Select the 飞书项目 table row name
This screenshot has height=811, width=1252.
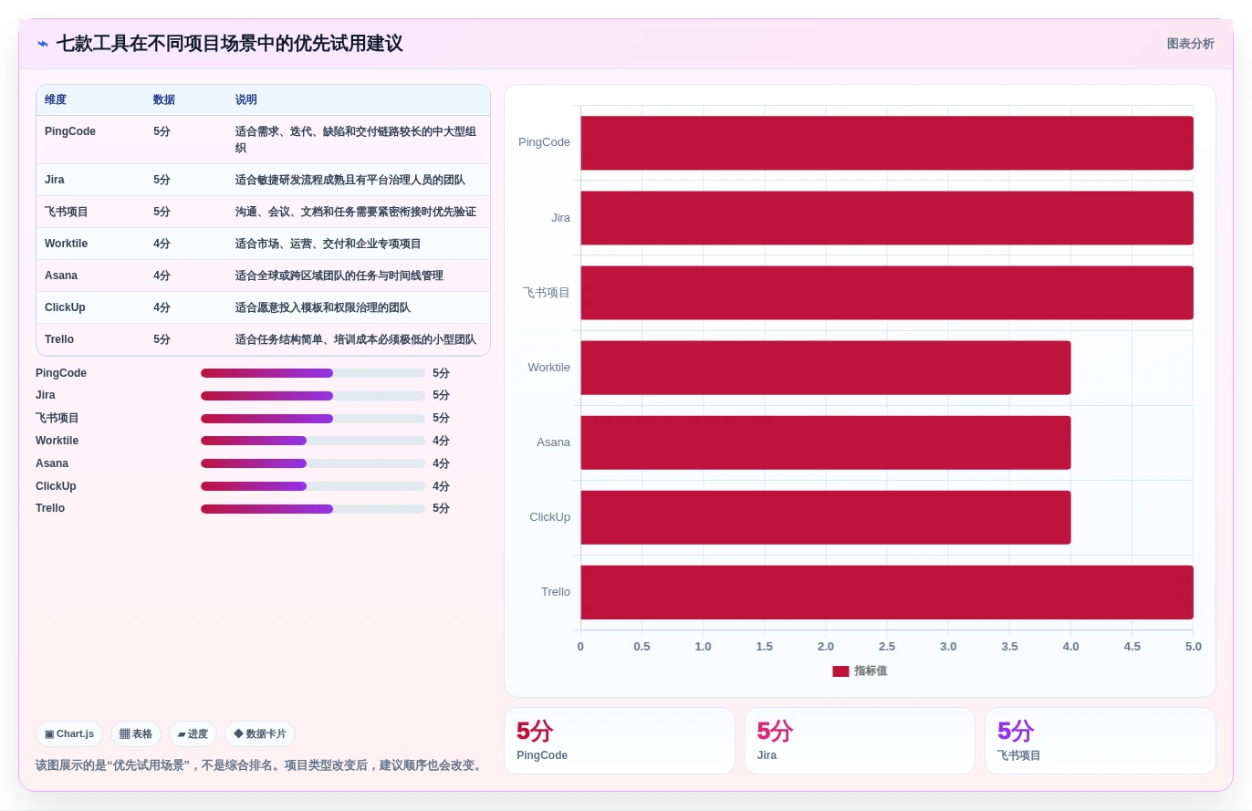[67, 212]
